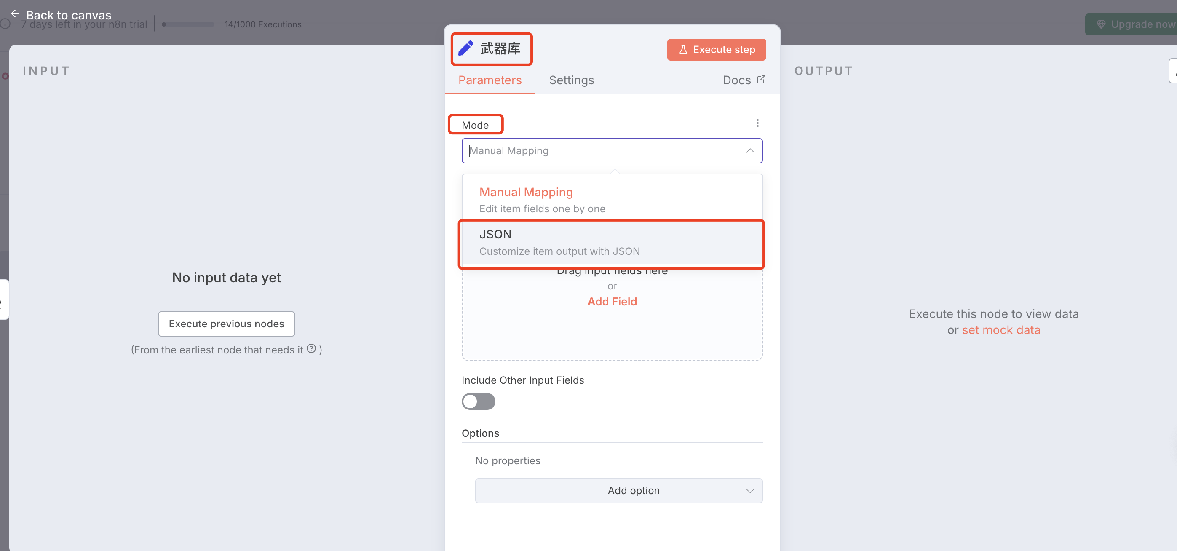Click the diamond icon on Upgrade now
This screenshot has height=551, width=1177.
[1101, 24]
